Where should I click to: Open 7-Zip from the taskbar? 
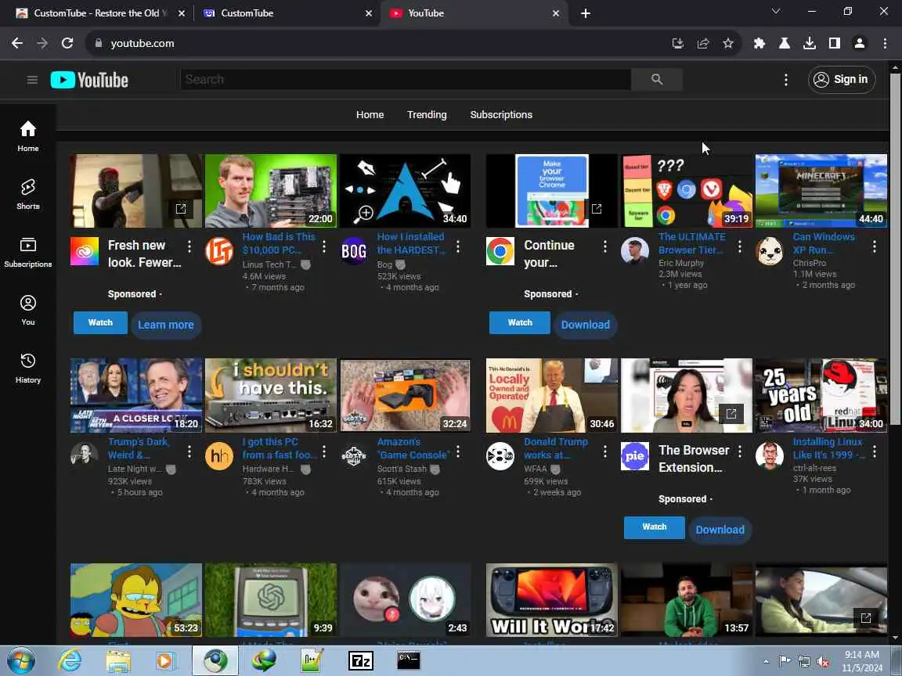[x=361, y=661]
